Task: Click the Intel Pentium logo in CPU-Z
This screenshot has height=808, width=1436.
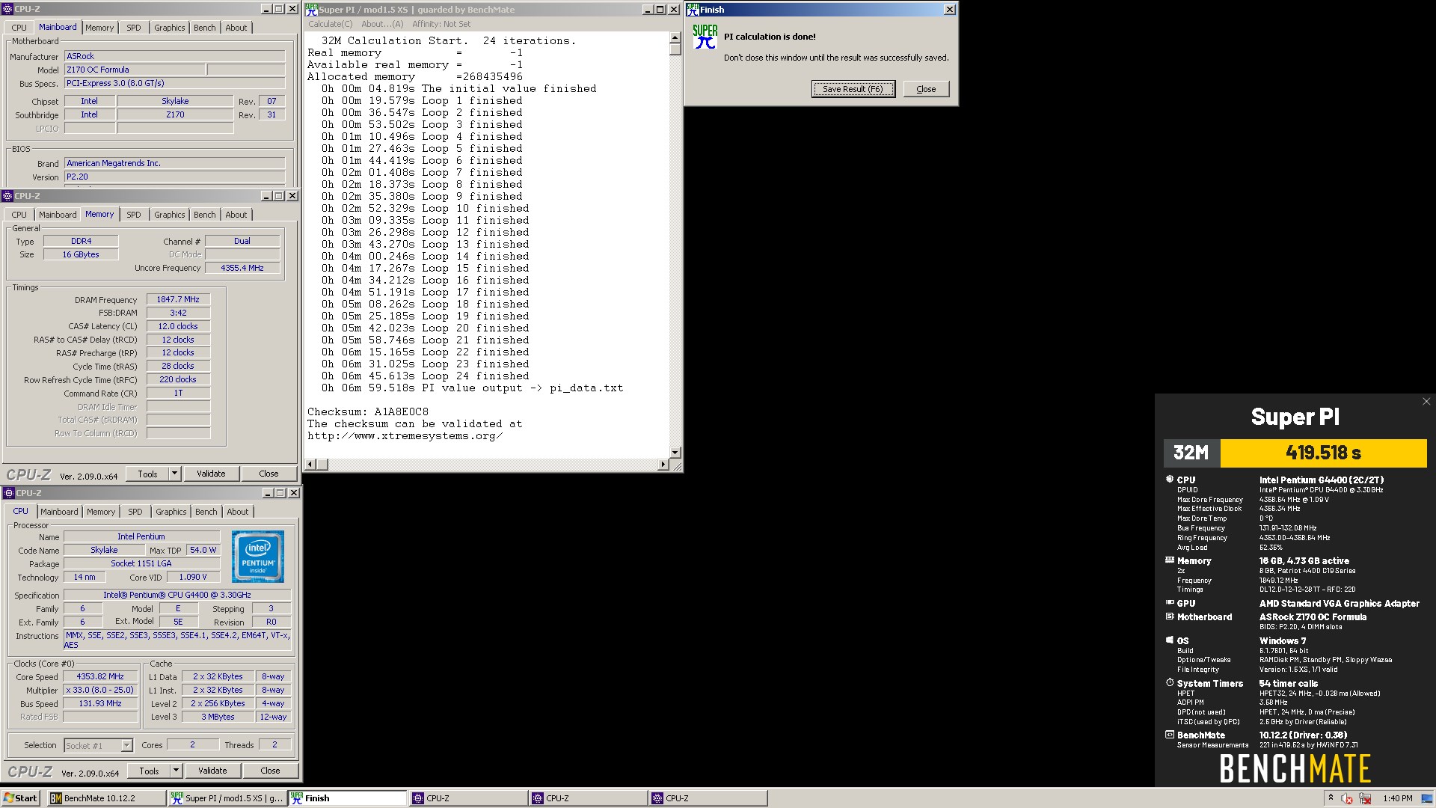Action: tap(257, 556)
